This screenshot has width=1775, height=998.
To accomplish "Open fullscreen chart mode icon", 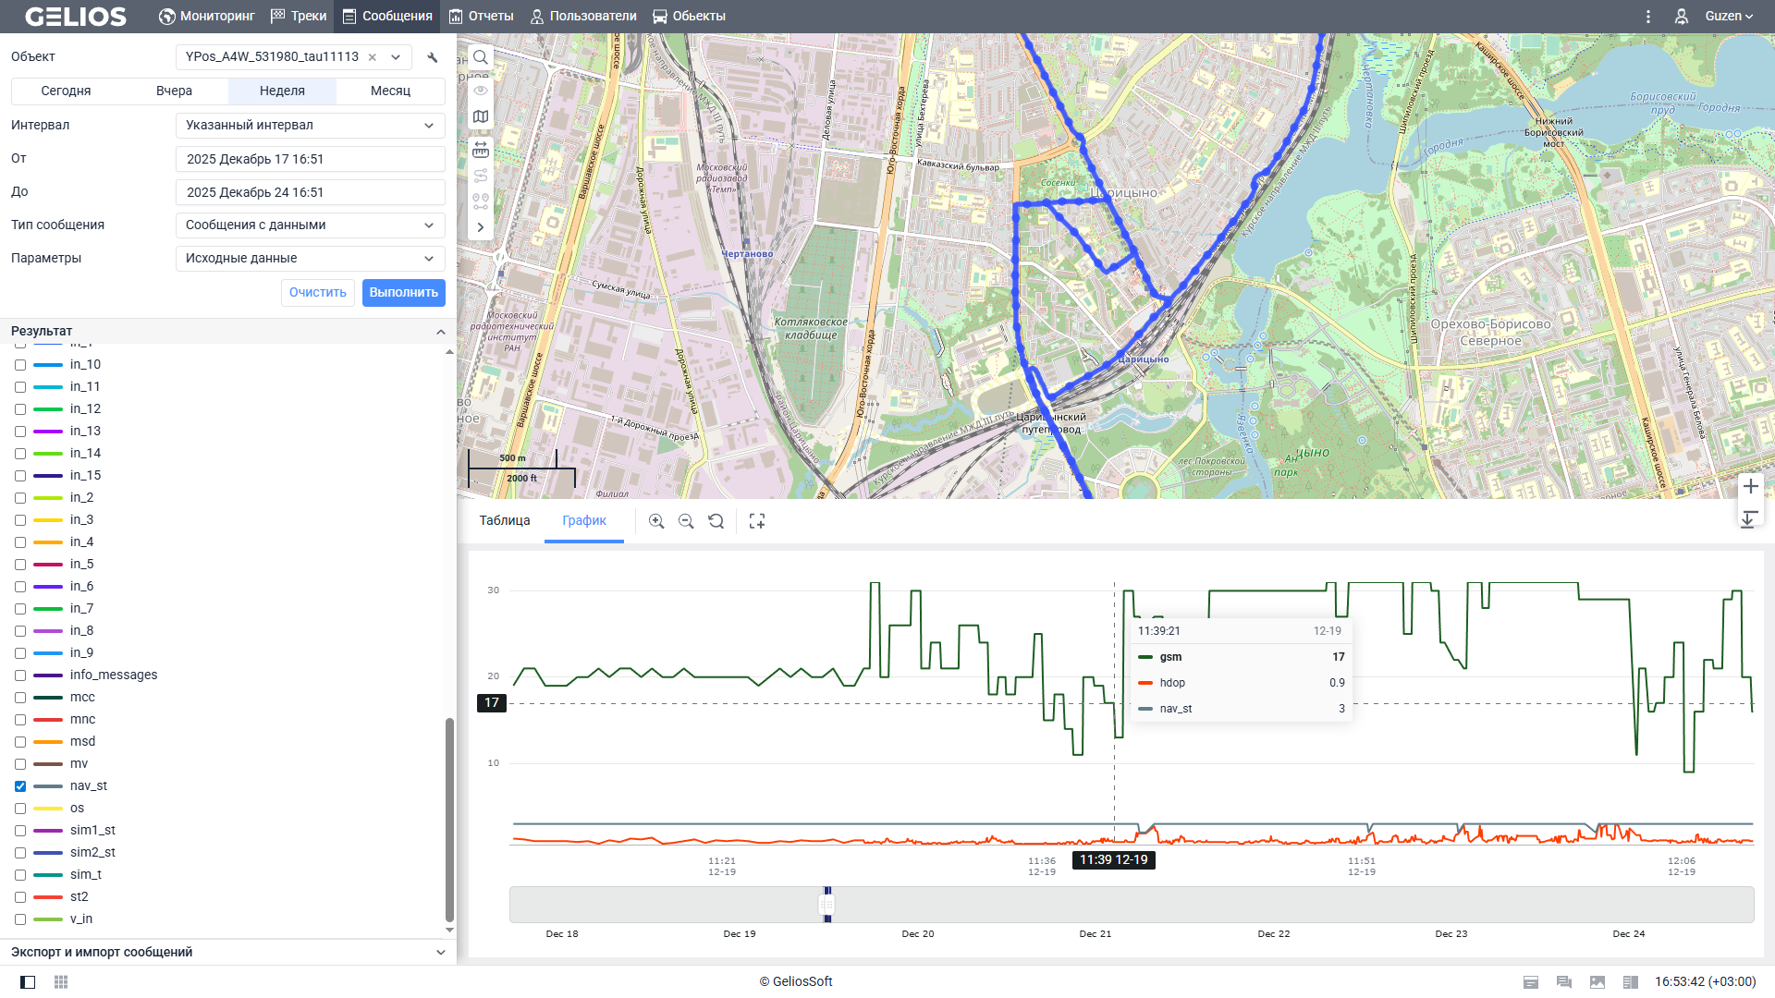I will pyautogui.click(x=757, y=521).
